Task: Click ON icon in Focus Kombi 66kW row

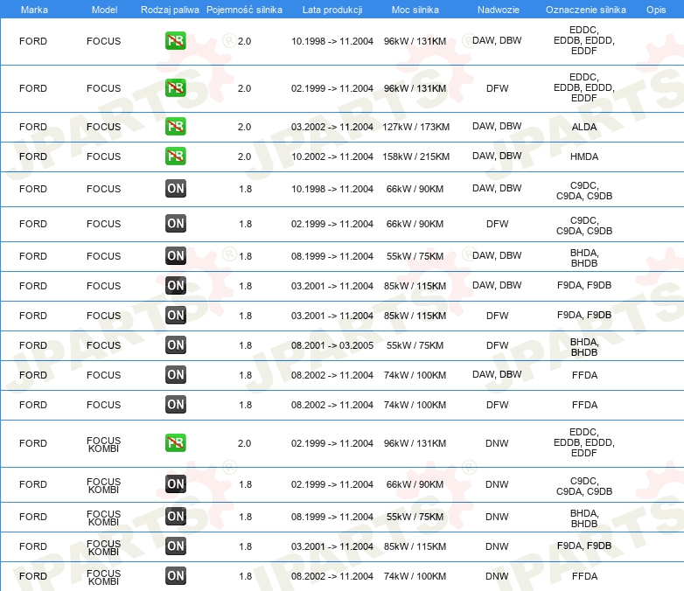Action: tap(175, 483)
